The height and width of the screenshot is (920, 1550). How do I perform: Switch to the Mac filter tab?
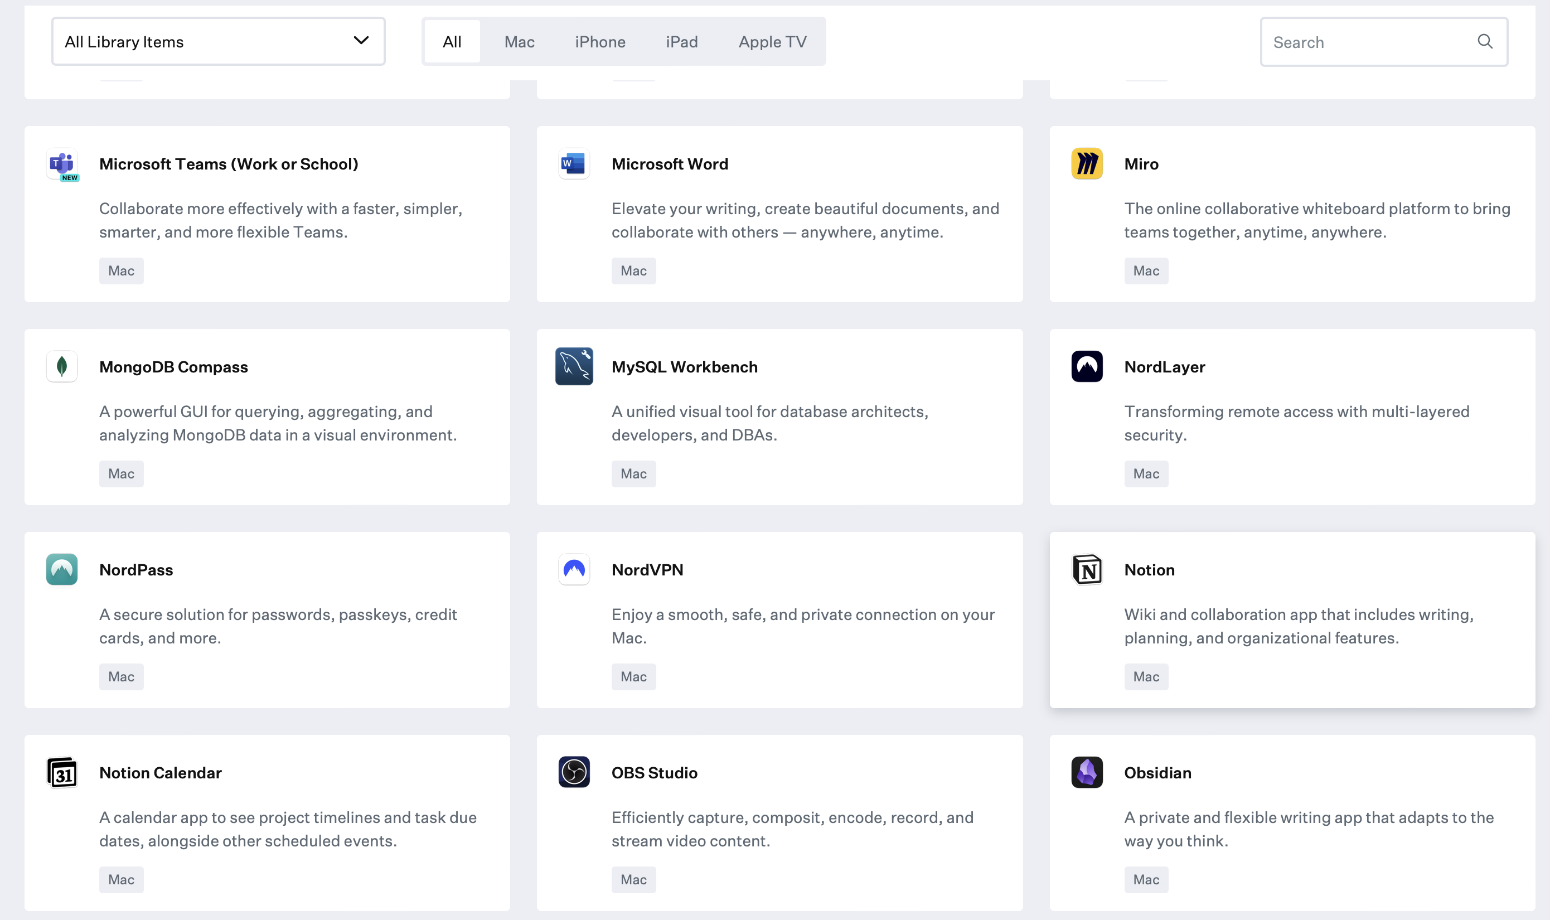pyautogui.click(x=519, y=41)
